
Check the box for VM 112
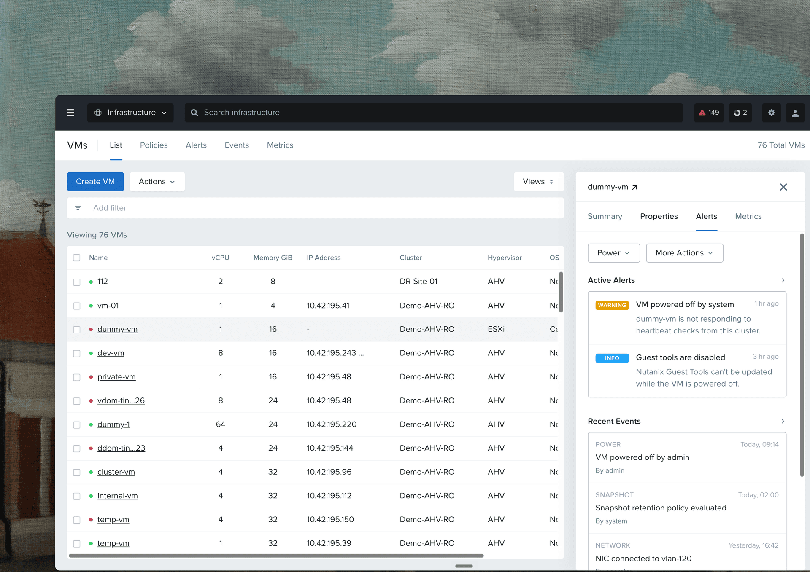click(76, 282)
